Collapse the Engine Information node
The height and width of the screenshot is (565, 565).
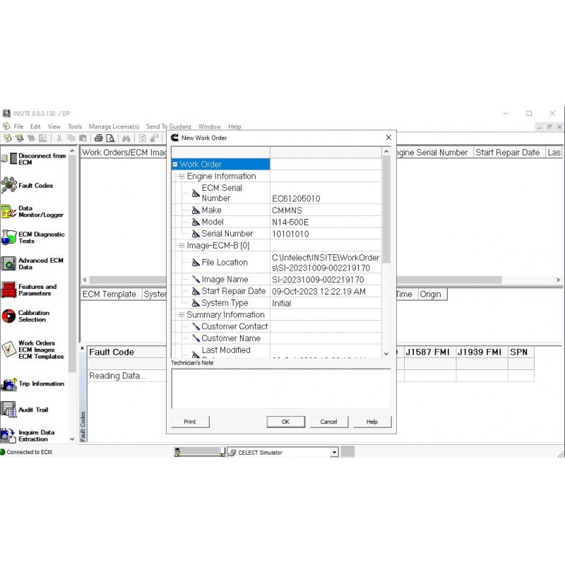pos(182,176)
